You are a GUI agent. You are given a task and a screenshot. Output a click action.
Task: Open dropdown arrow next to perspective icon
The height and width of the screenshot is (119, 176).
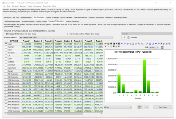tap(161, 44)
